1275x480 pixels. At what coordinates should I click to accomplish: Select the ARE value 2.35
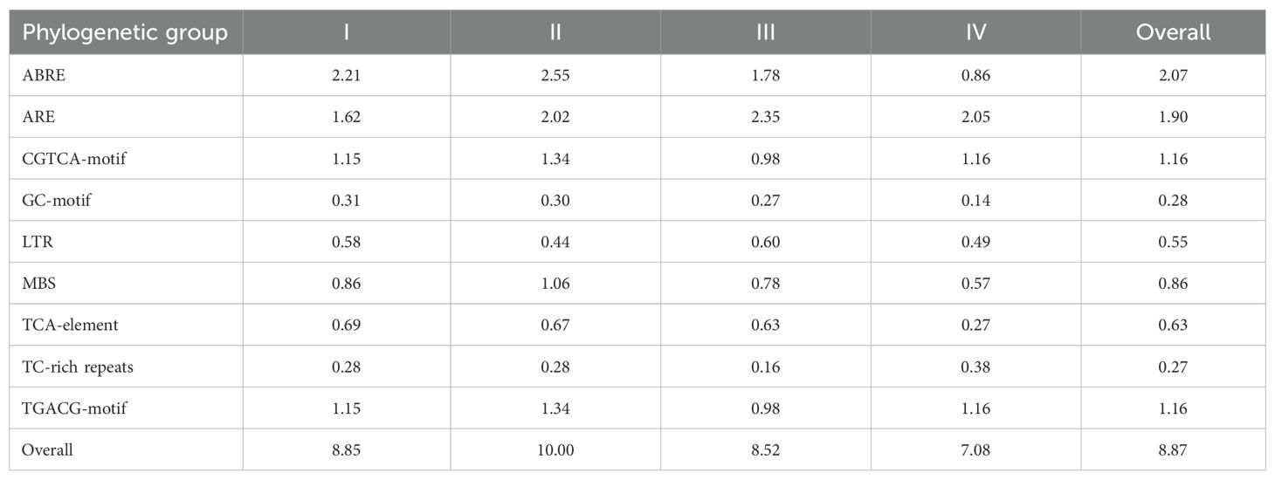click(765, 117)
